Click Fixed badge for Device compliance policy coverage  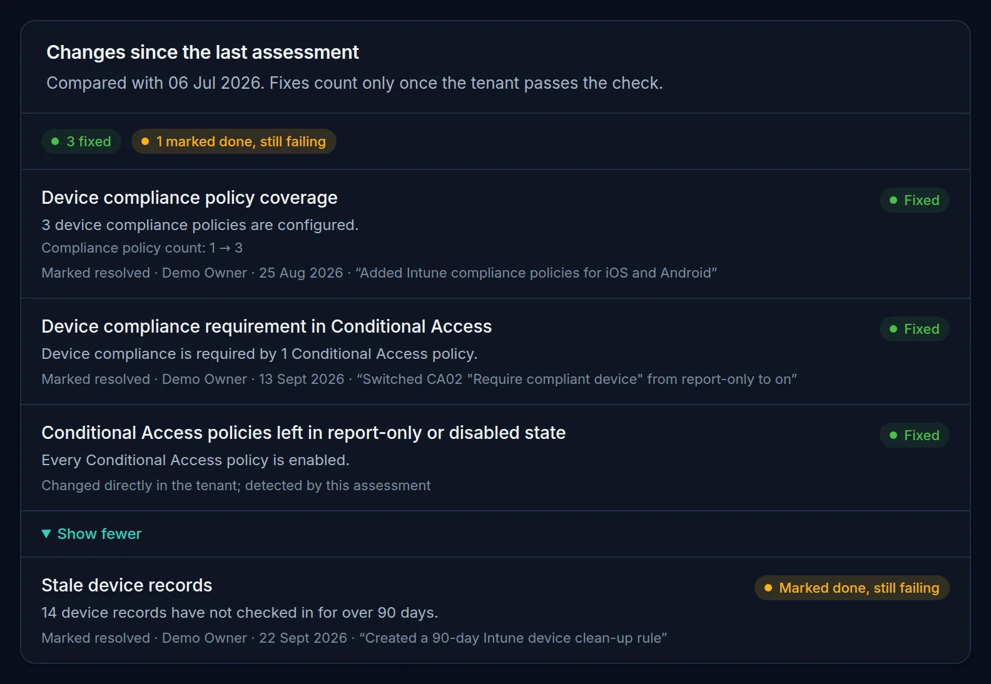point(915,200)
